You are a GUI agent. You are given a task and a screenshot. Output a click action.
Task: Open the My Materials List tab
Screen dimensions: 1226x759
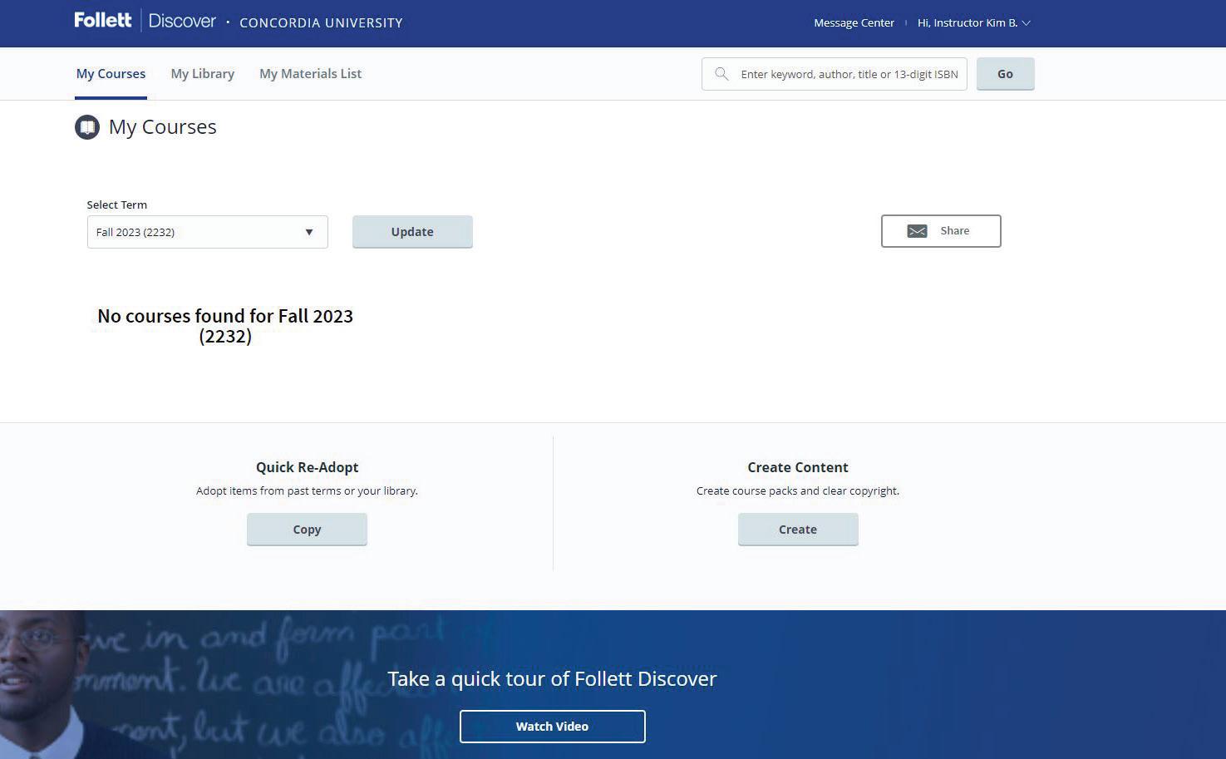coord(310,74)
